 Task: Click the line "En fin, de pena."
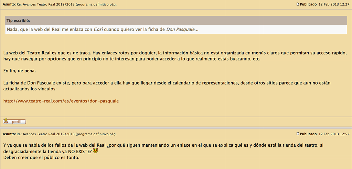(x=20, y=70)
